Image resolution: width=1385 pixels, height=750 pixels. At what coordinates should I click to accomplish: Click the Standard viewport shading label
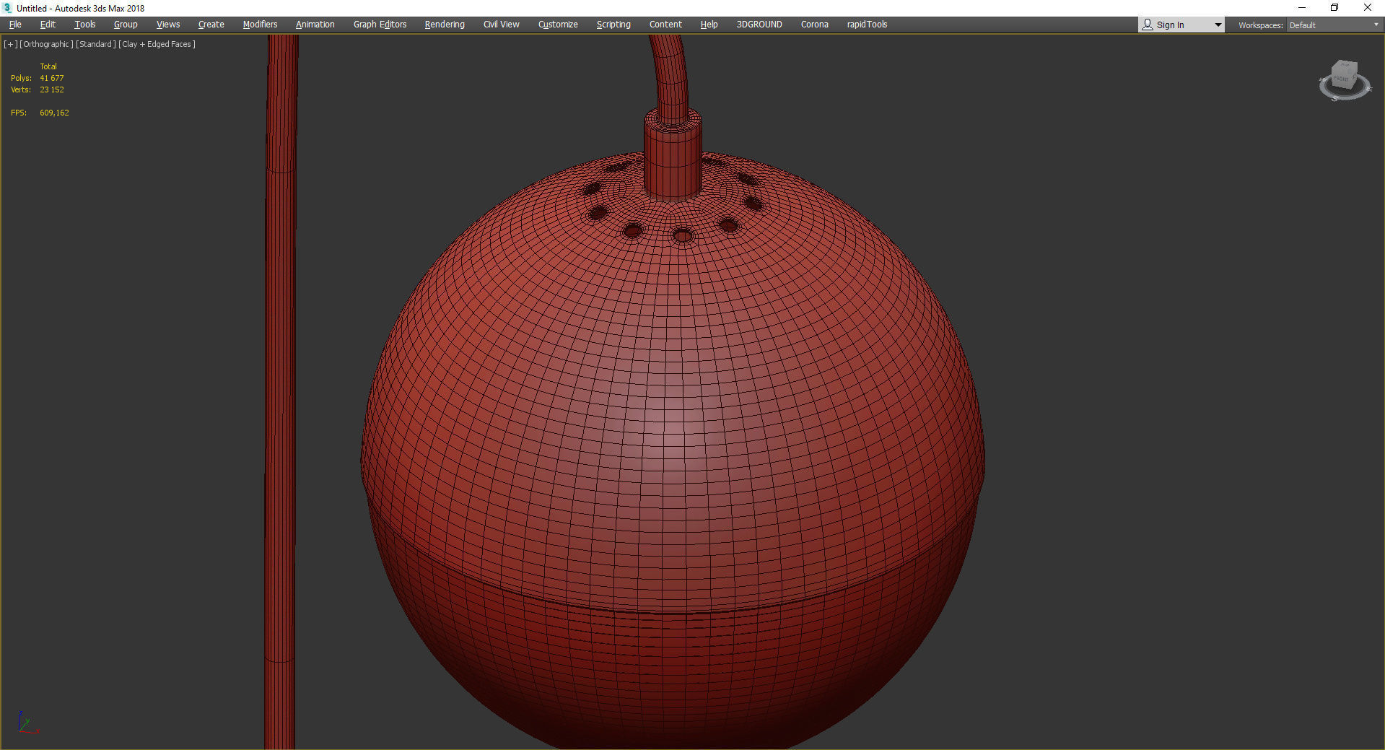pyautogui.click(x=96, y=44)
